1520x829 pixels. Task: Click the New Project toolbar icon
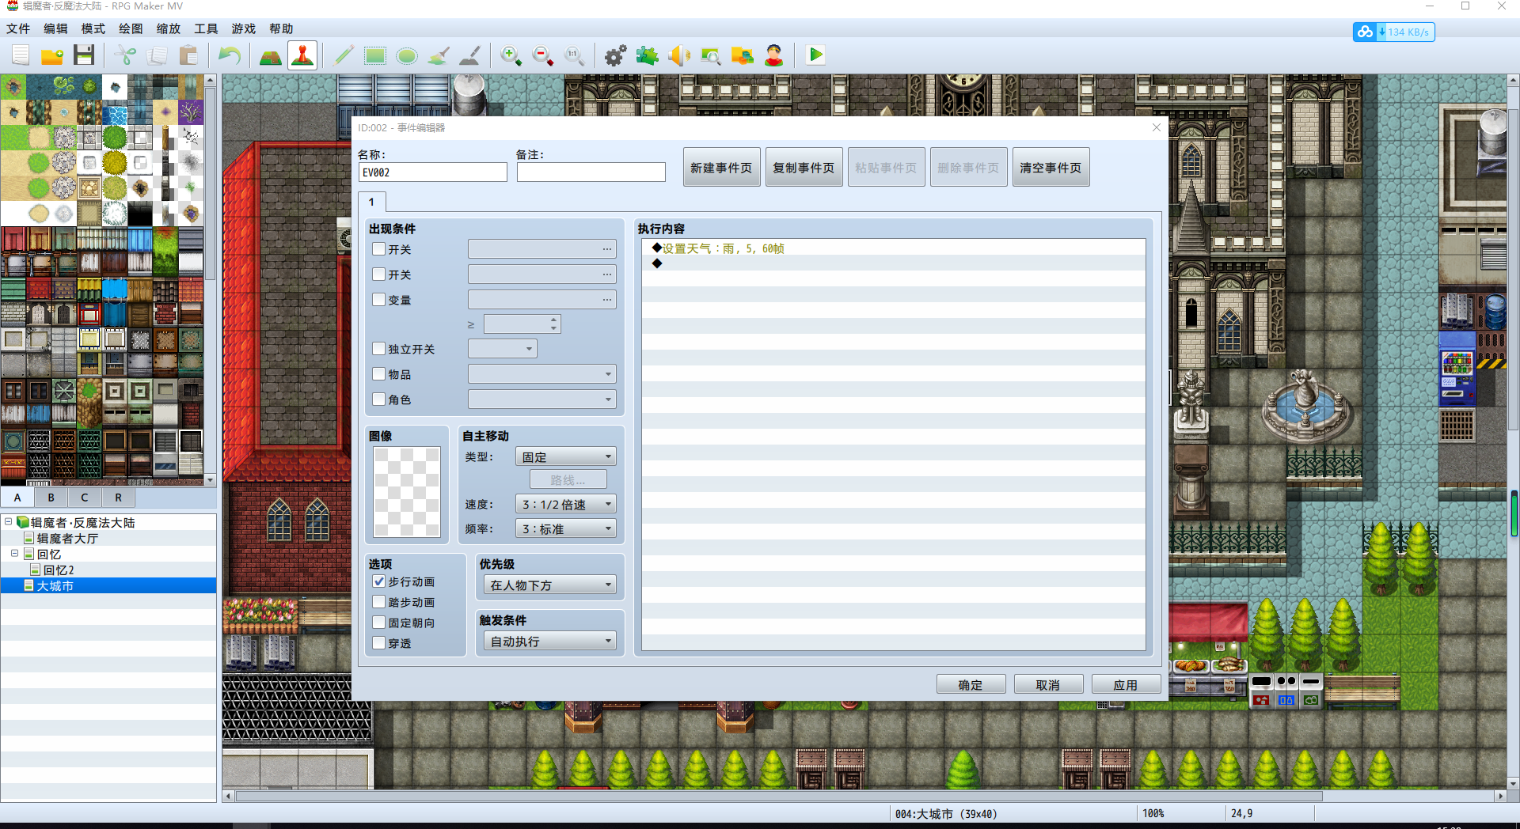point(21,55)
